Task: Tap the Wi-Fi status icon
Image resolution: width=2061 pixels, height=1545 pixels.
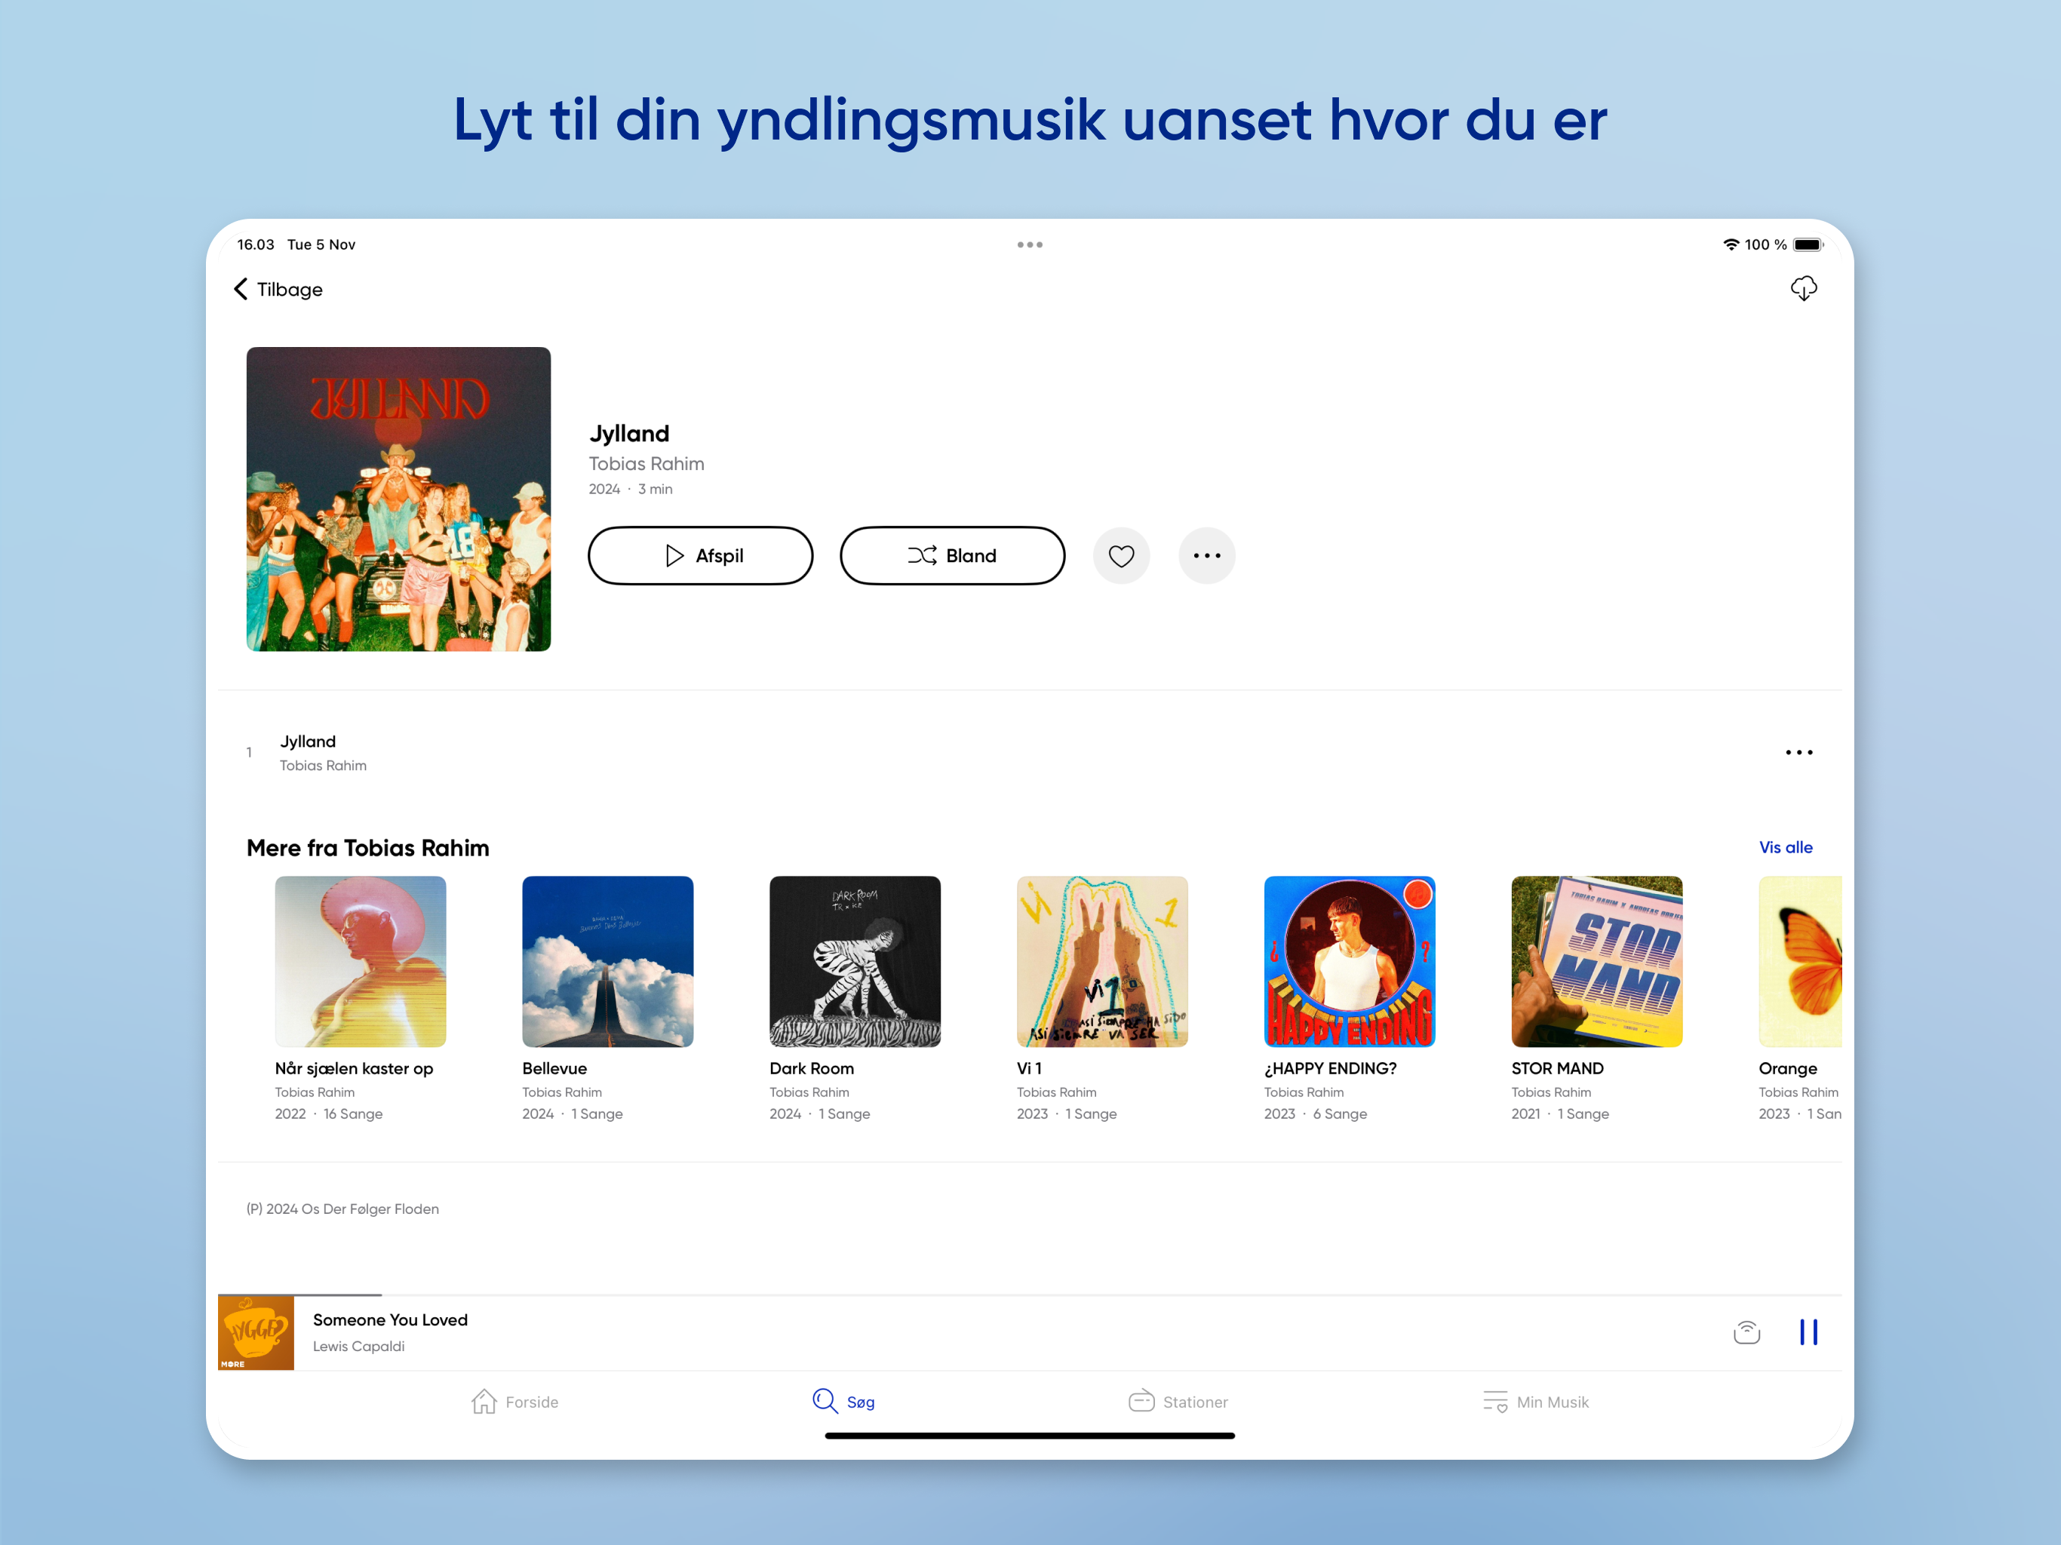Action: click(x=1731, y=244)
